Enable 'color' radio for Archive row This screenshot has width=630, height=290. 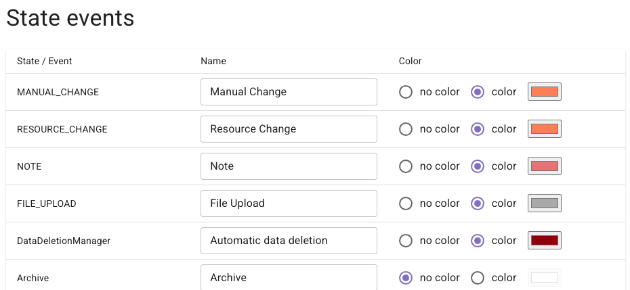[478, 278]
